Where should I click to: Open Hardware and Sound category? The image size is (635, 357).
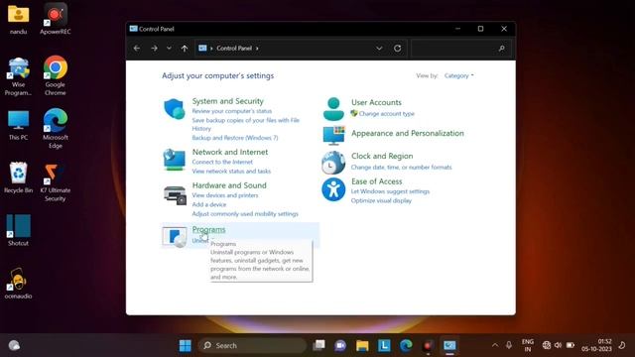pos(229,185)
